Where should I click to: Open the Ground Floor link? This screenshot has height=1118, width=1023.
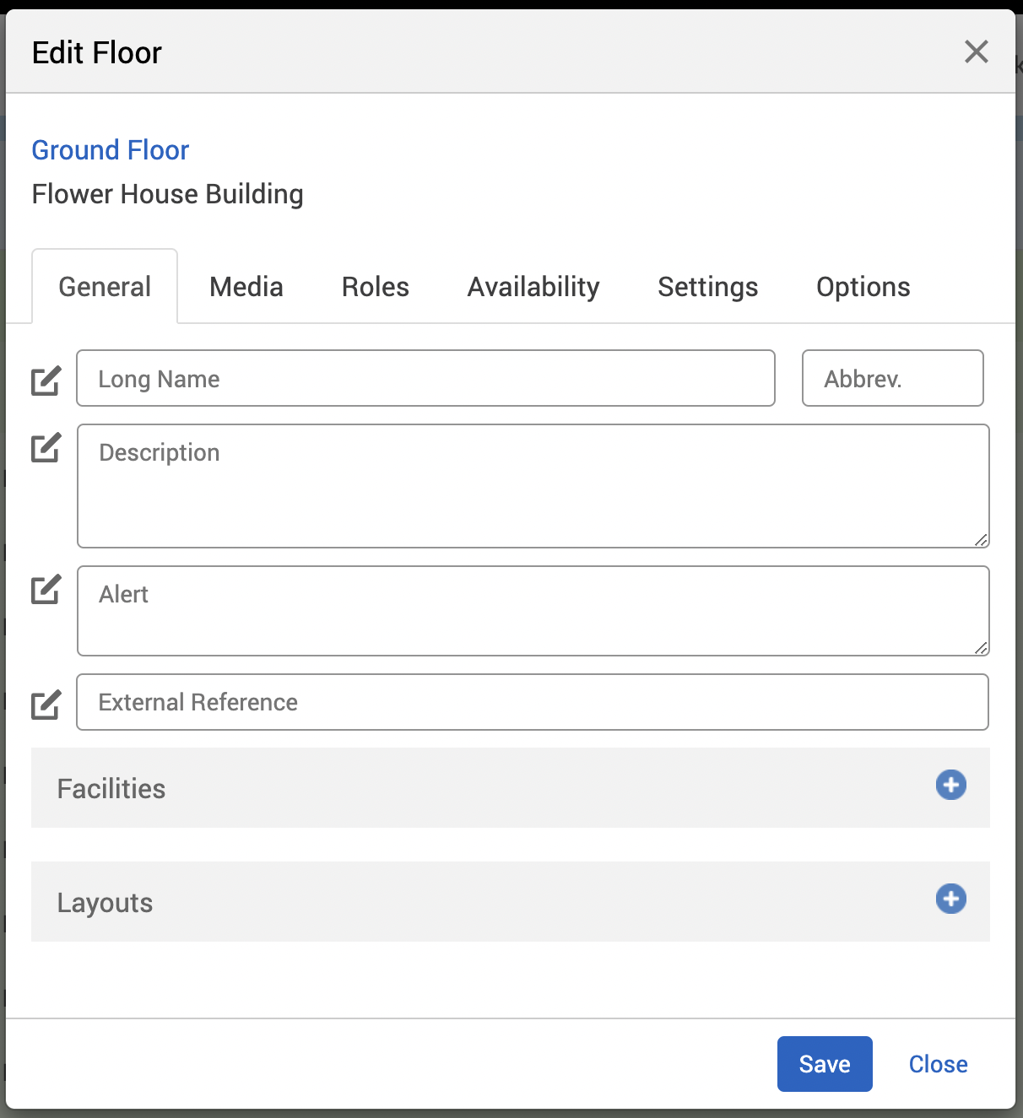click(x=111, y=150)
